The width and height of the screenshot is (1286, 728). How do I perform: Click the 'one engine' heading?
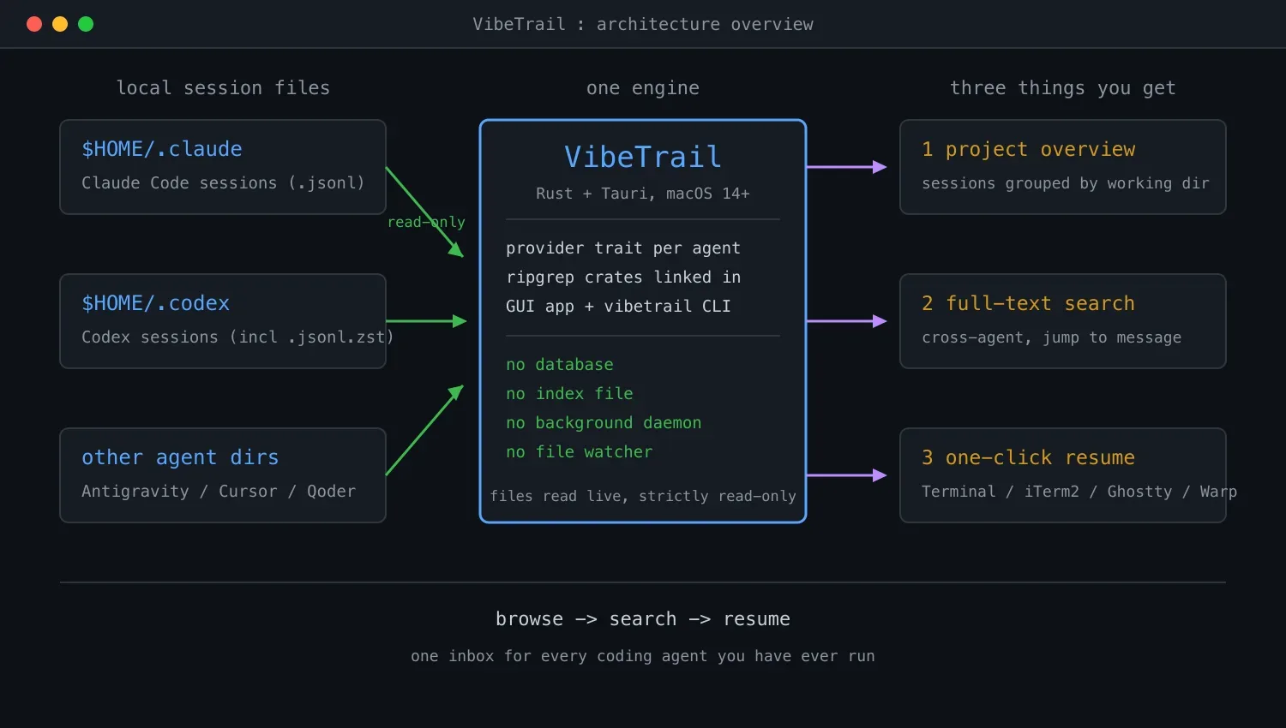[643, 87]
